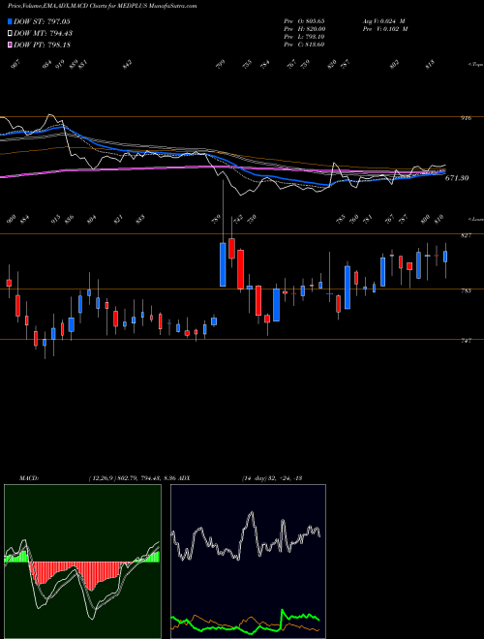
Task: Click the last blue candle on the right
Action: pyautogui.click(x=445, y=257)
